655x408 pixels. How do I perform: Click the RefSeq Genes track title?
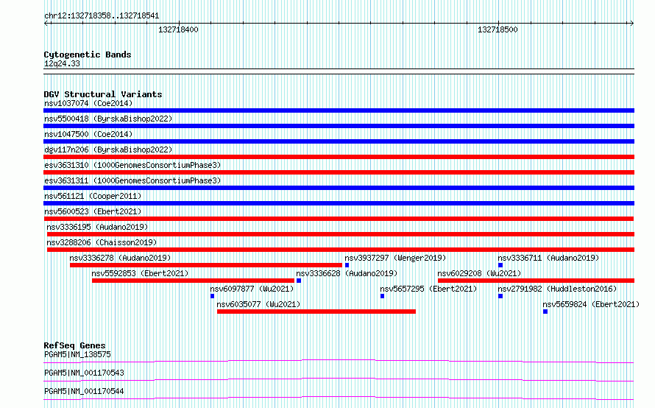74,345
